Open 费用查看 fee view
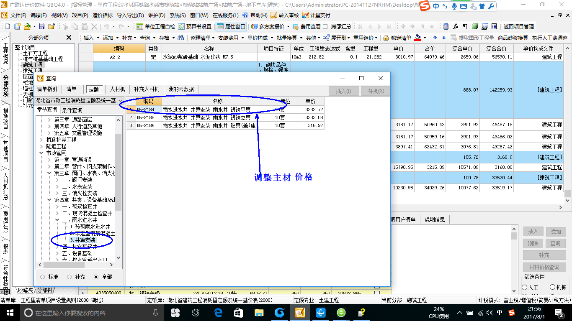Viewport: 572px width, 321px height. coord(307,26)
